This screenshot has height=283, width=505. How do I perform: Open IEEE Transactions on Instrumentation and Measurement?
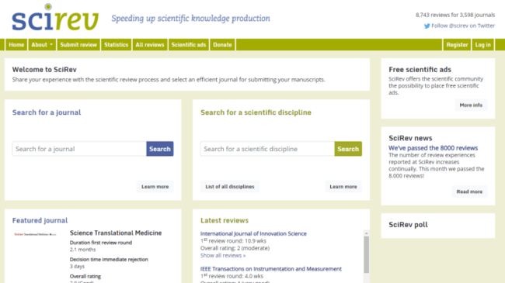(x=271, y=269)
